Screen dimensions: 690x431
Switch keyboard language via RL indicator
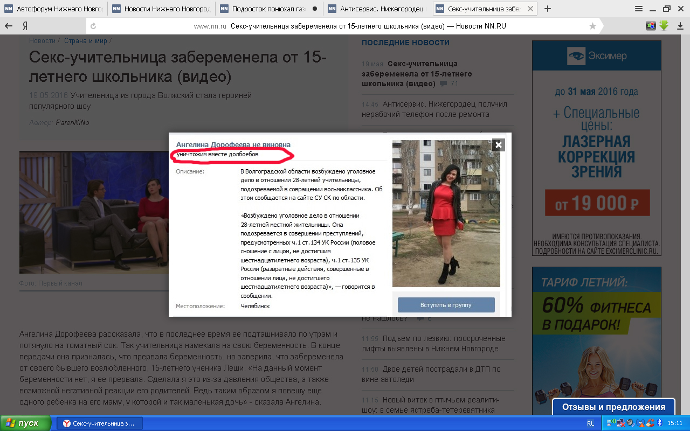click(x=590, y=423)
